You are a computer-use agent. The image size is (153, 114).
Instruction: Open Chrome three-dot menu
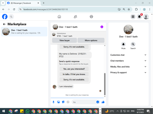pos(150,9)
